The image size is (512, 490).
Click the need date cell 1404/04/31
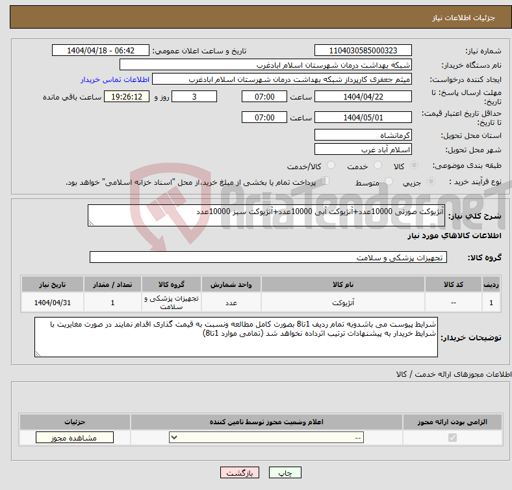53,303
